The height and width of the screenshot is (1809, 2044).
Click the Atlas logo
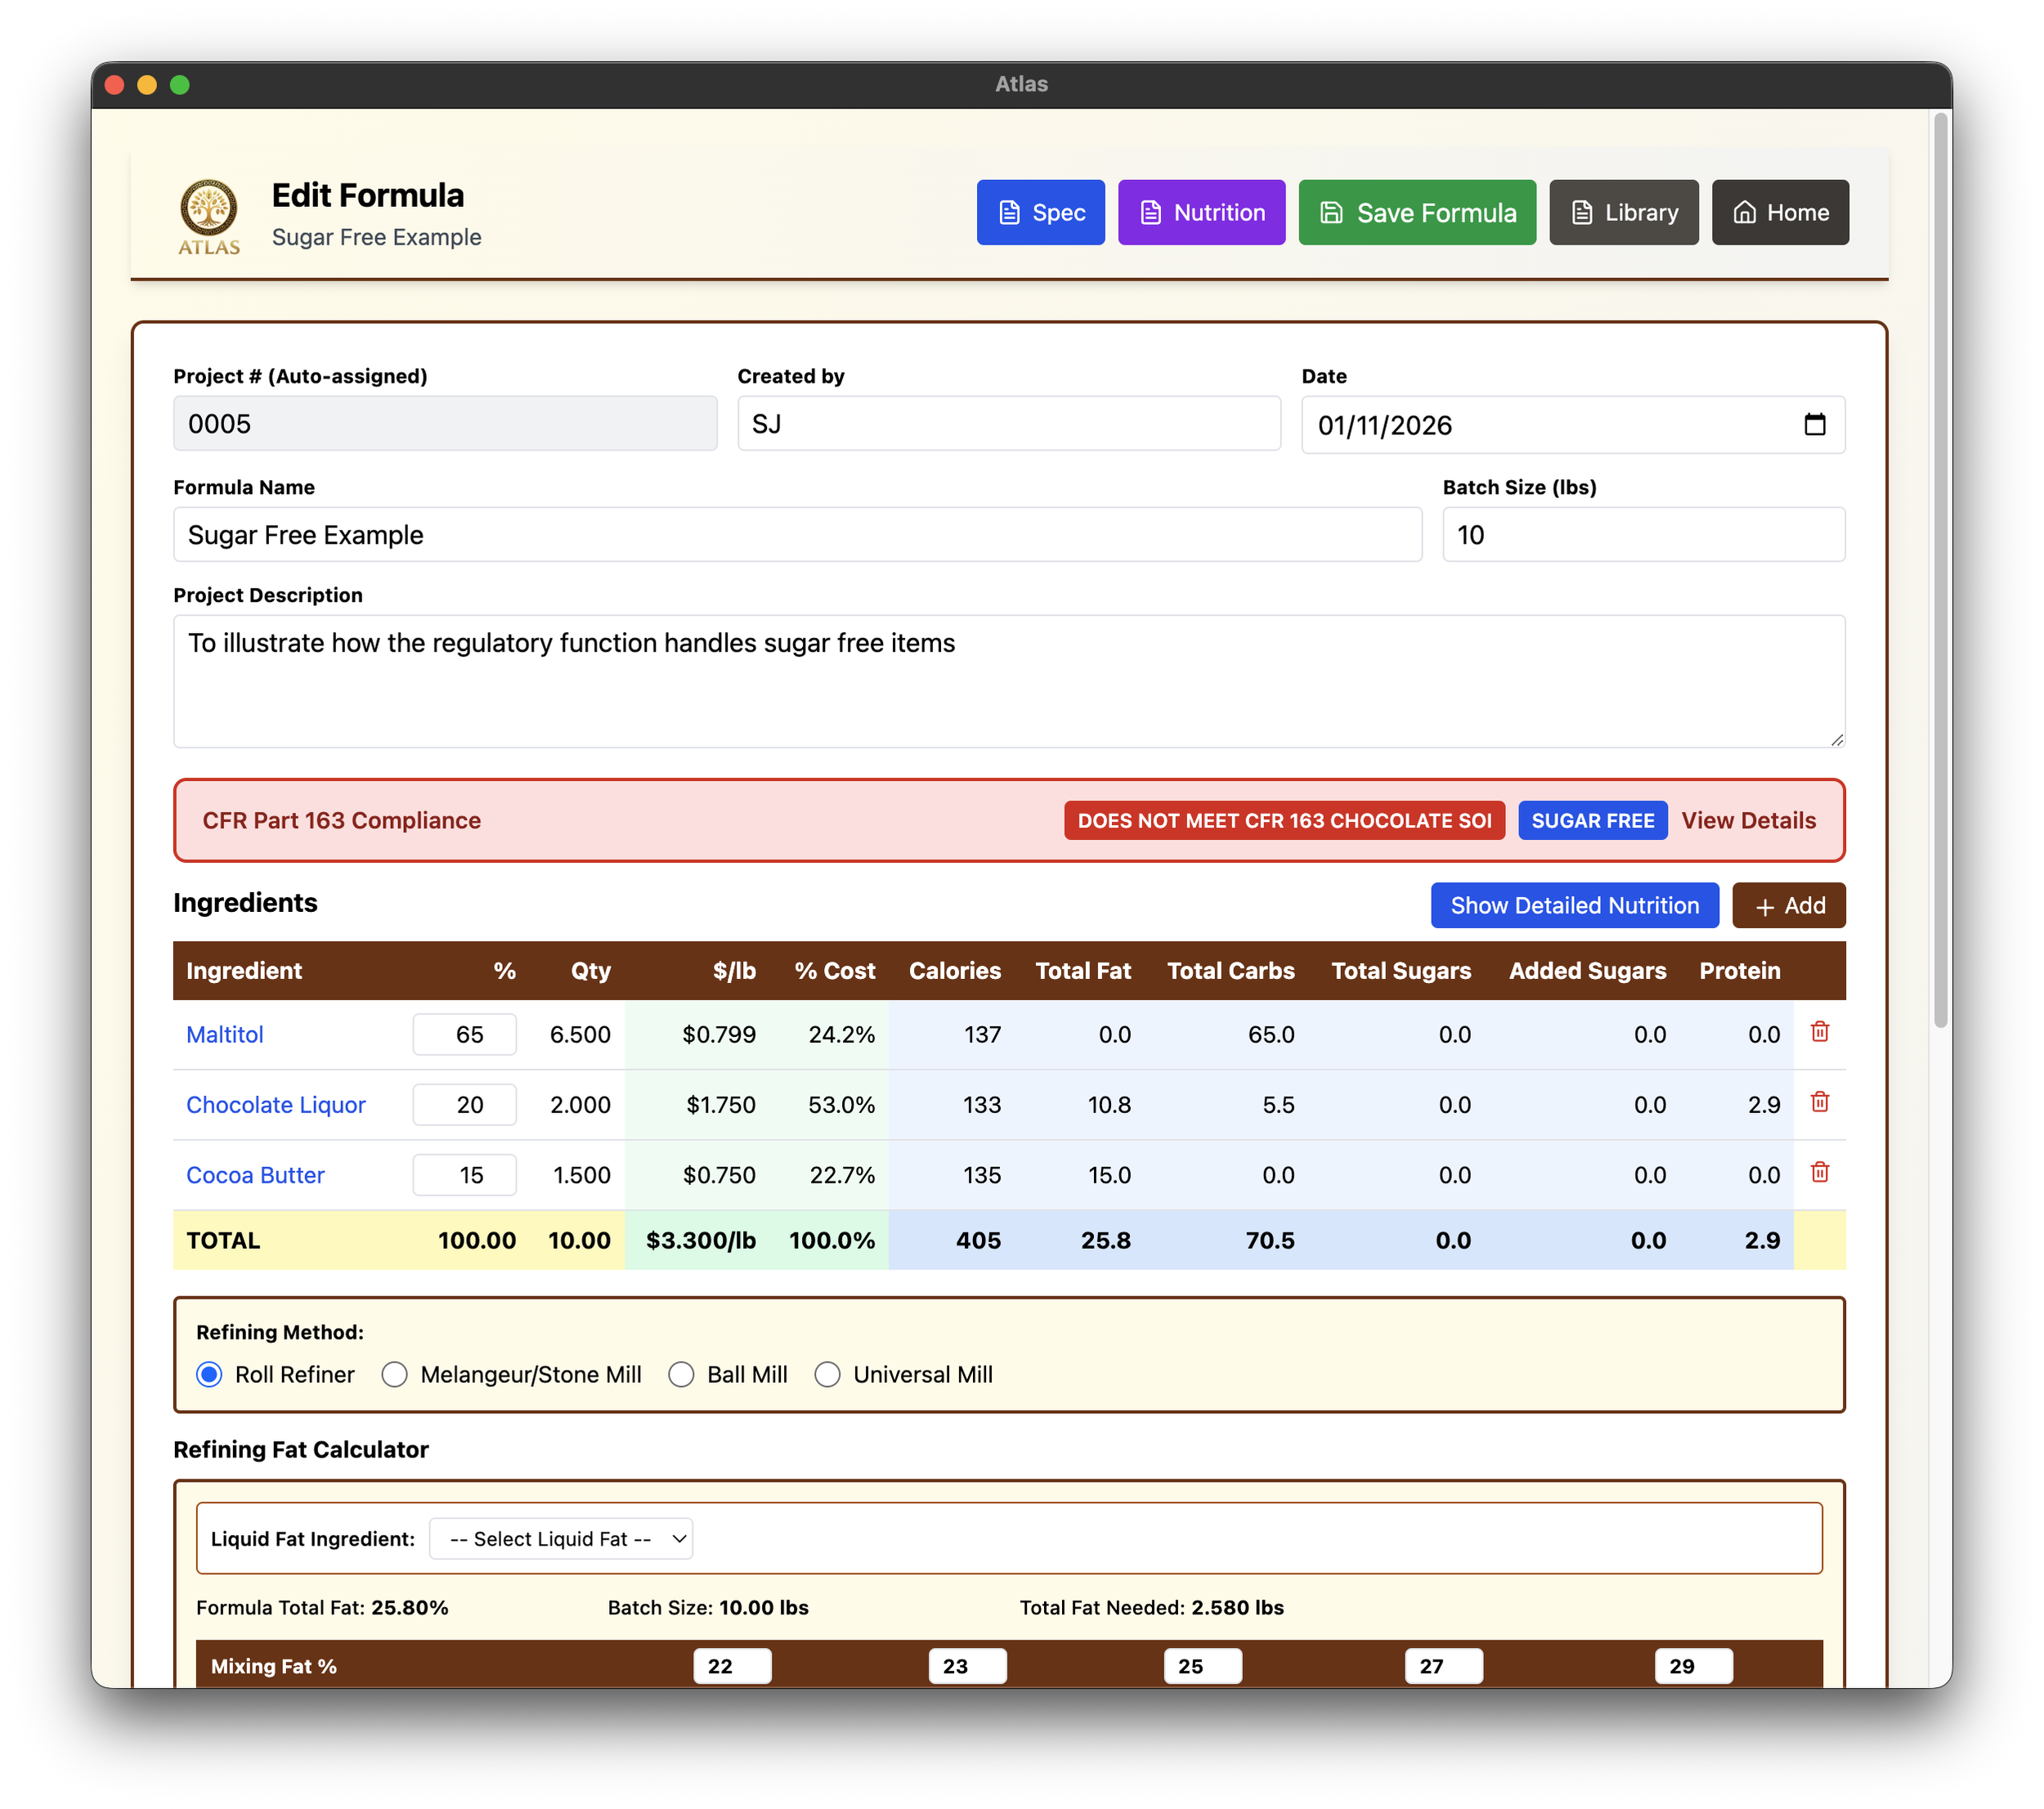pos(209,213)
